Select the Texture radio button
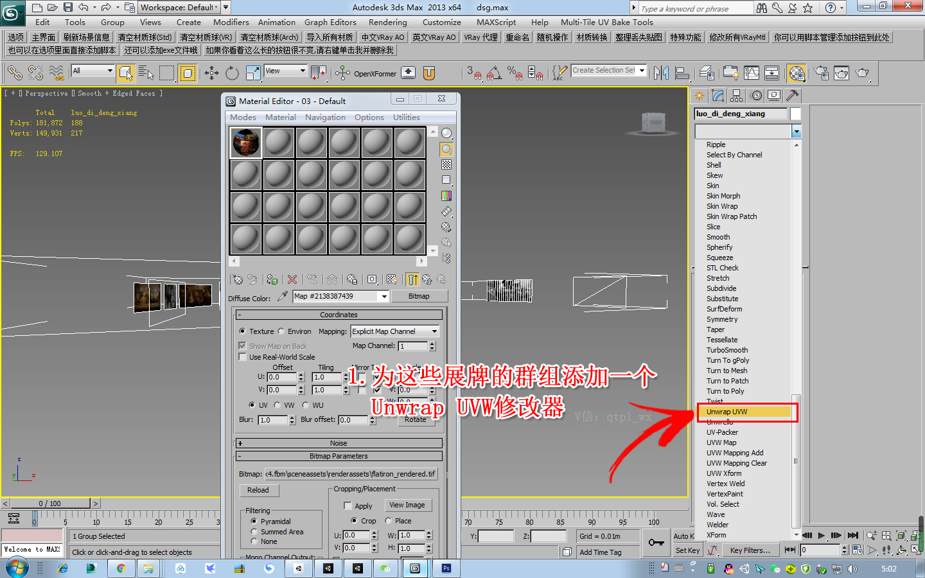Viewport: 925px width, 578px height. 242,331
